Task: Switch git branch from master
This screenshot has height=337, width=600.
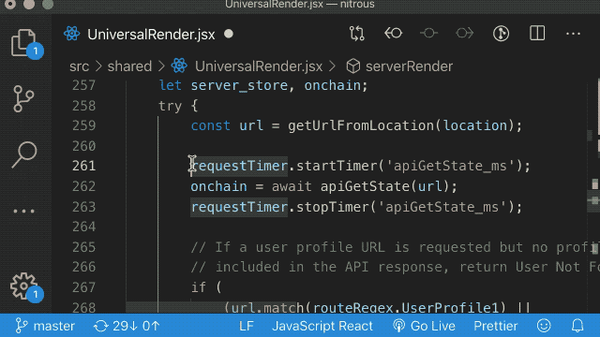Action: click(x=45, y=326)
